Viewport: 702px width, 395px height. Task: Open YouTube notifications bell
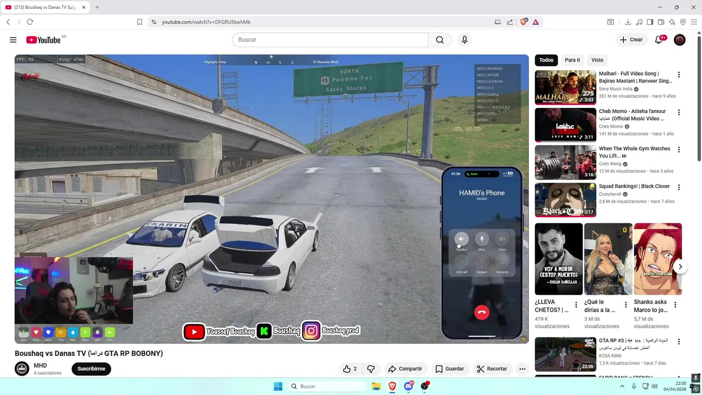point(659,39)
